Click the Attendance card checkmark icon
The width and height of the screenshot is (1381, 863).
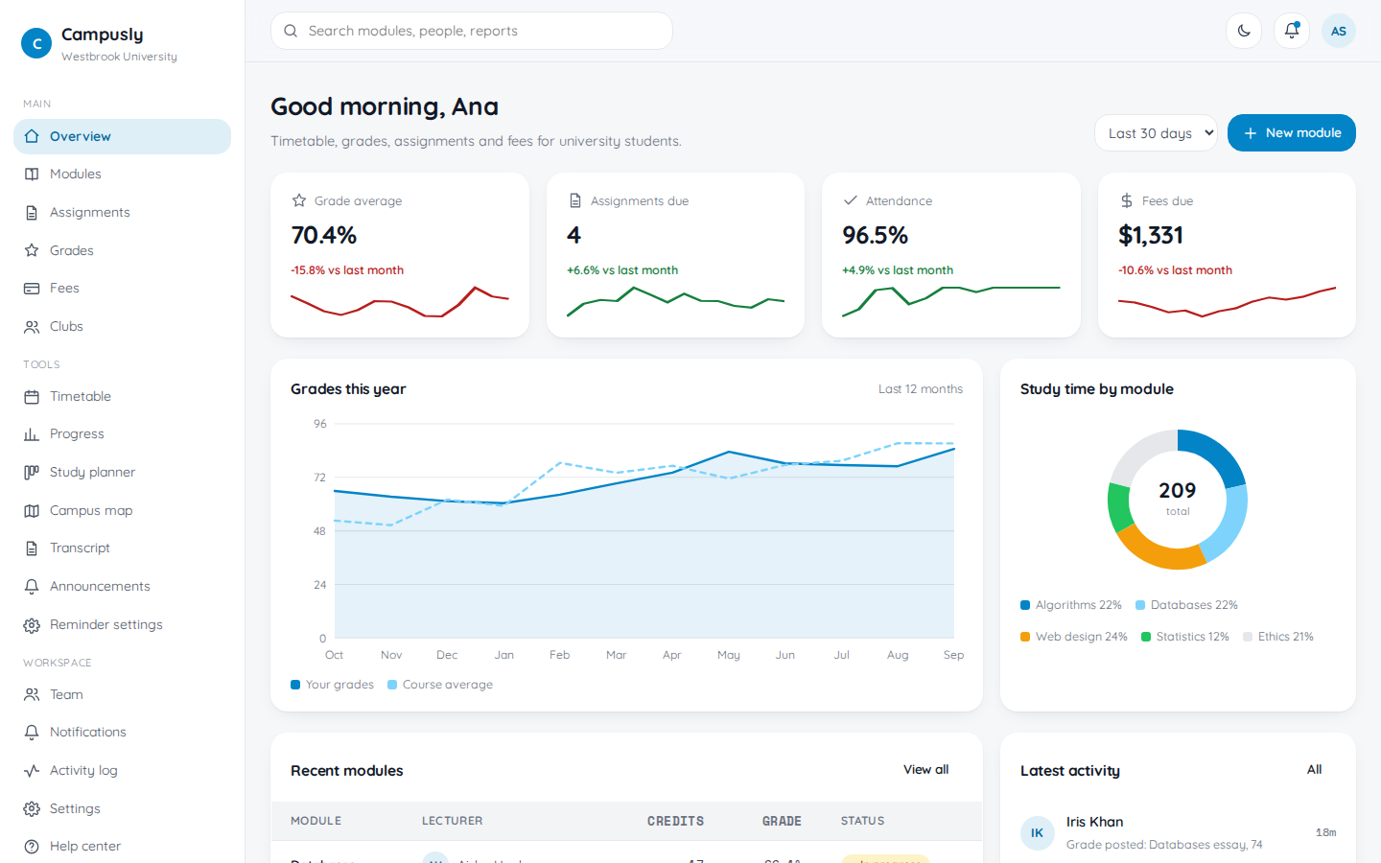[x=850, y=200]
